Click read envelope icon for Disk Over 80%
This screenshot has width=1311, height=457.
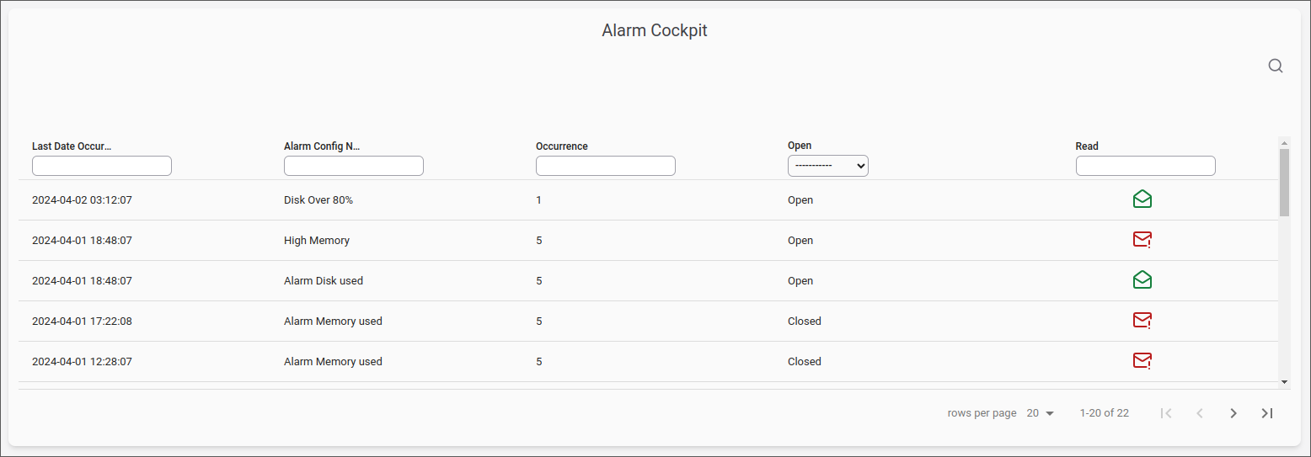tap(1142, 199)
